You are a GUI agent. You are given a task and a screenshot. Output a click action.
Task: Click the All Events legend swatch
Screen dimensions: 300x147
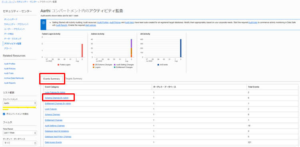[x=158, y=65]
